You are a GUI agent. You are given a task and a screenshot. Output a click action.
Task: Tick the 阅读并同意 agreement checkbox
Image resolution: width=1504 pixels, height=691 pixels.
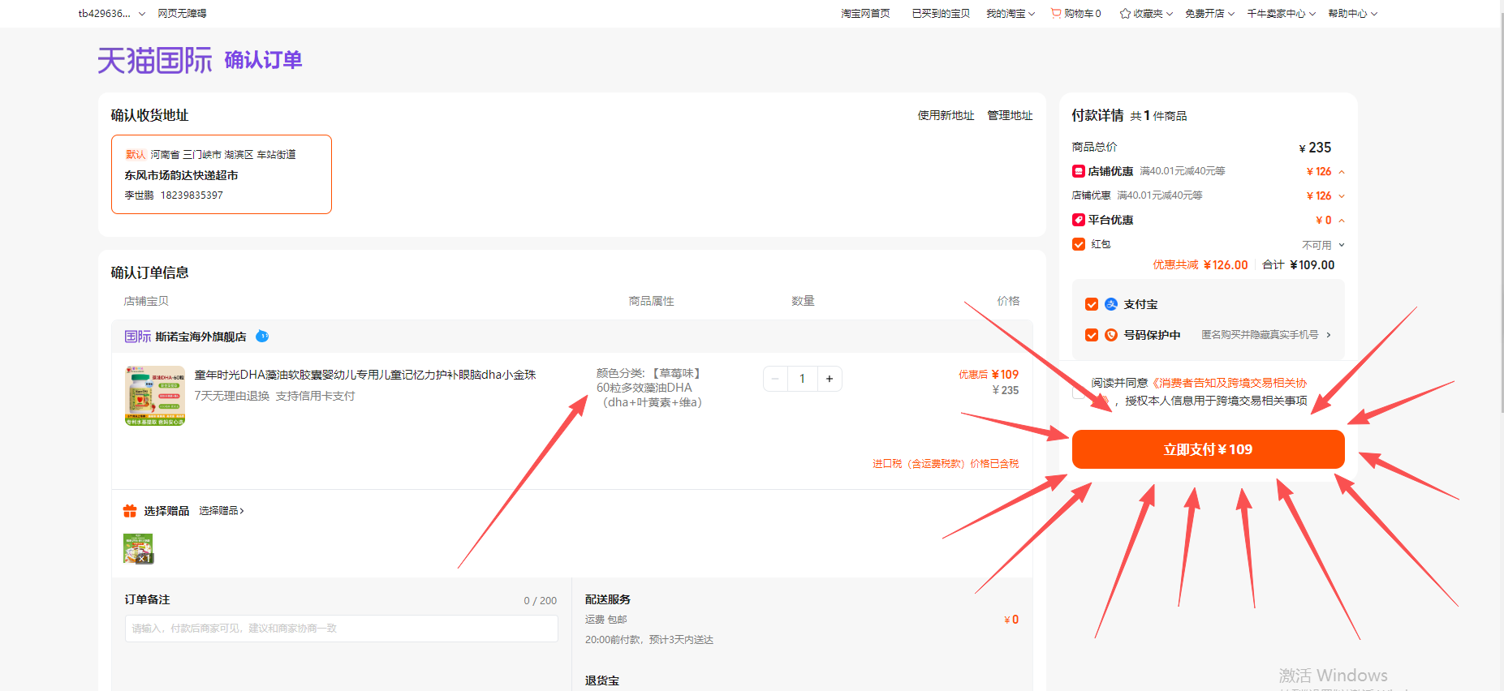pos(1079,392)
